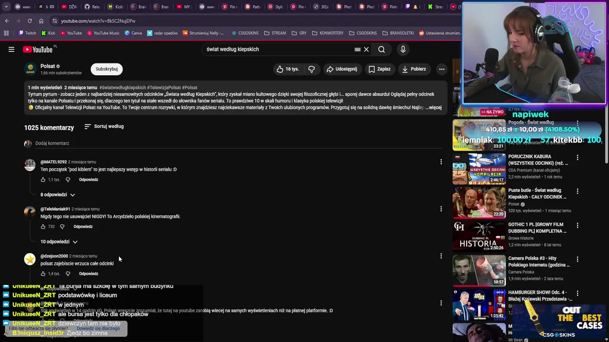Open the Polsat channel name link
609x342 pixels.
[x=48, y=66]
